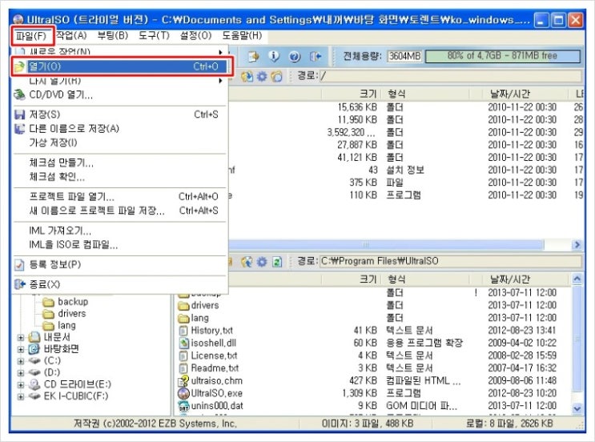Expand the EK I-CUBIC(F:) node
The width and height of the screenshot is (595, 442).
coord(21,396)
